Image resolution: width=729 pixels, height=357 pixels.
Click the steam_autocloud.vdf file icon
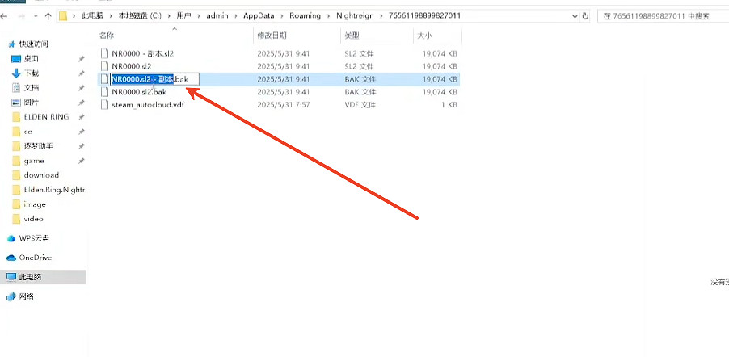click(x=104, y=106)
